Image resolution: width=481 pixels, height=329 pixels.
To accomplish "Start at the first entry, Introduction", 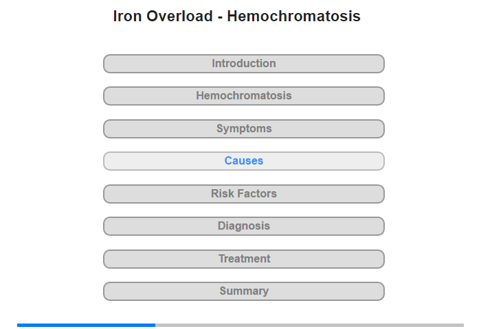I will tap(244, 64).
